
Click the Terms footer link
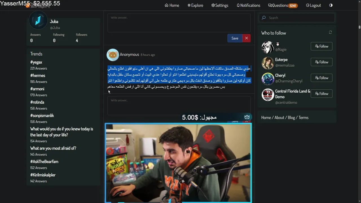coord(303,118)
